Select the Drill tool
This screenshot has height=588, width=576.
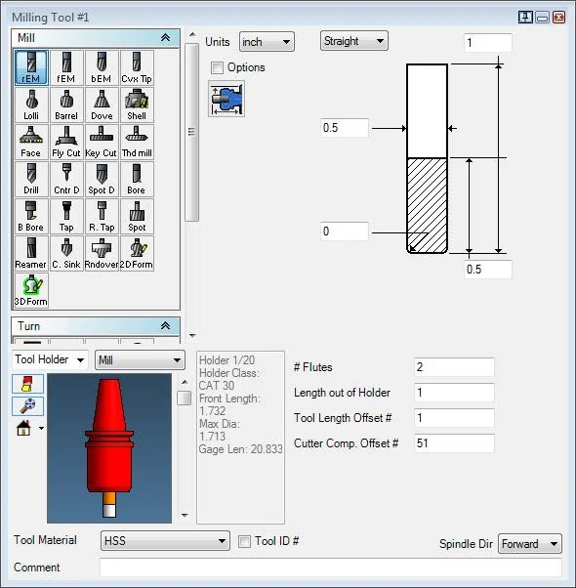31,180
